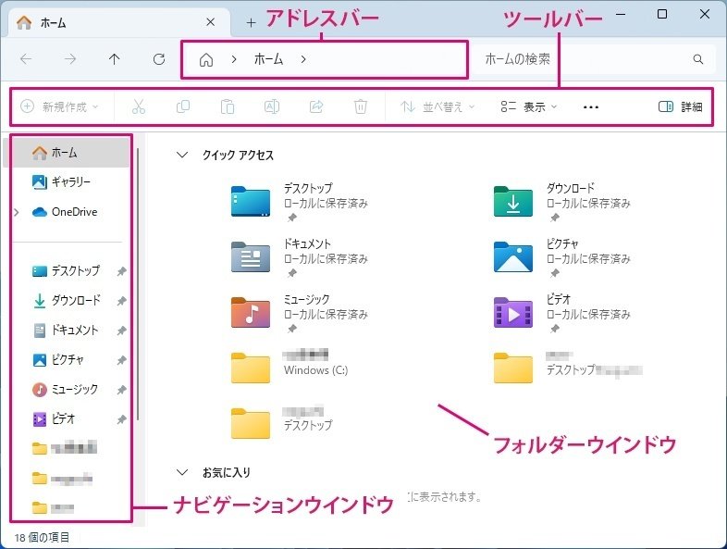Screen dimensions: 727x549
Task: Select ギャラリー in navigation pane
Action: (67, 181)
